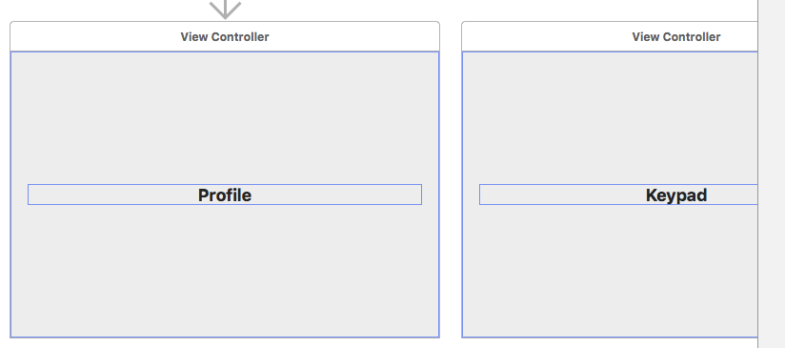
Task: Select the Profile scene's View Controller title bar
Action: coord(225,36)
